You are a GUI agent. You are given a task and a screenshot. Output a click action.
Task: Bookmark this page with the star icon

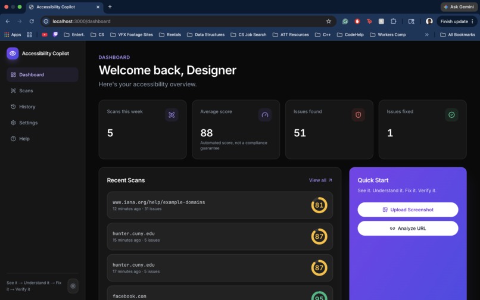click(x=329, y=21)
